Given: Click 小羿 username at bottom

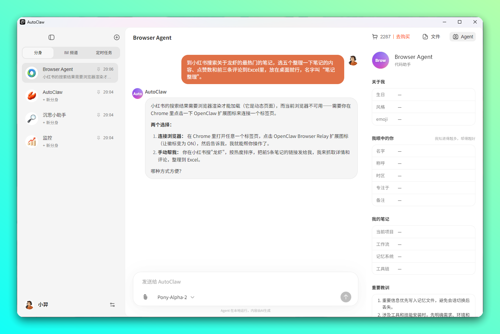Looking at the screenshot, I should (x=43, y=305).
